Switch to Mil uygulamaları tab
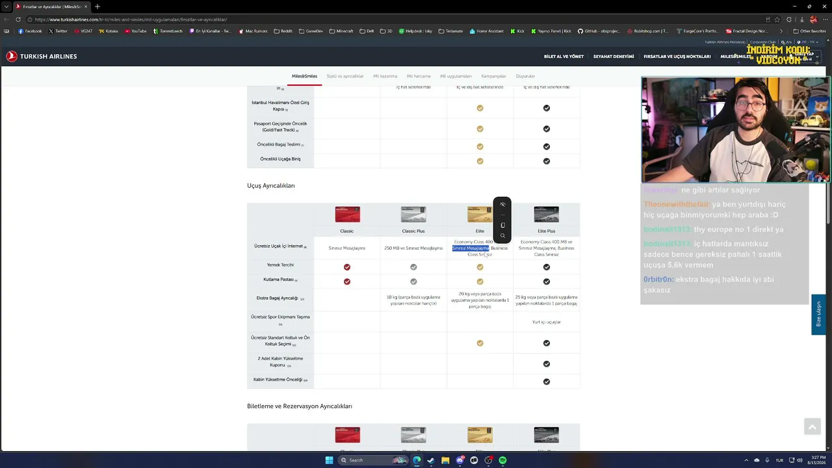 [456, 76]
